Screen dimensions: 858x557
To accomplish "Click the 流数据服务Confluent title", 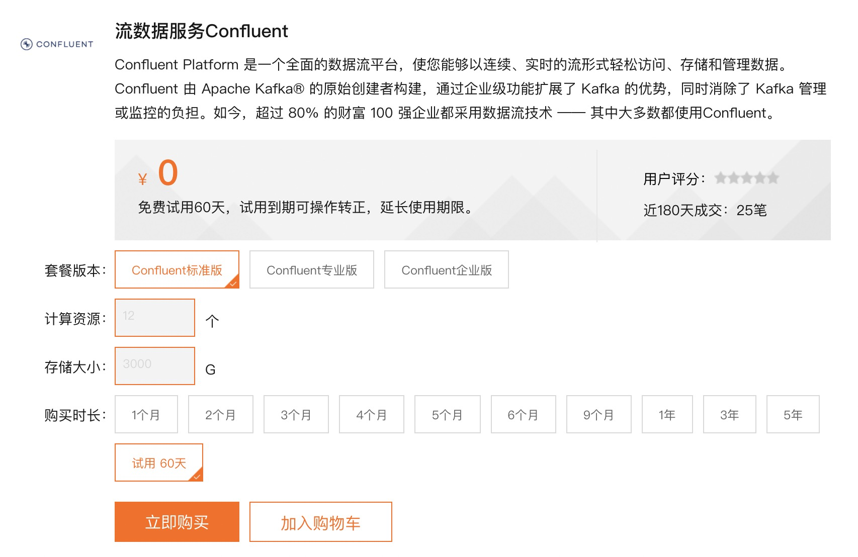I will click(202, 31).
